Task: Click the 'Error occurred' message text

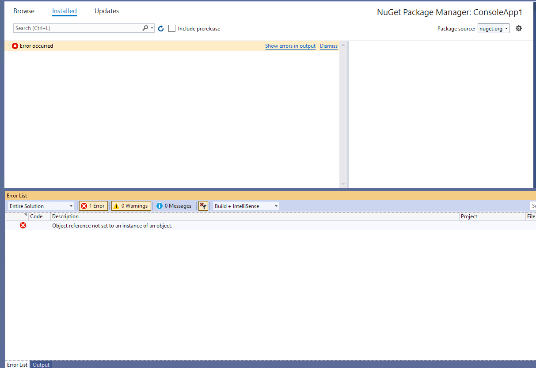Action: pyautogui.click(x=36, y=46)
